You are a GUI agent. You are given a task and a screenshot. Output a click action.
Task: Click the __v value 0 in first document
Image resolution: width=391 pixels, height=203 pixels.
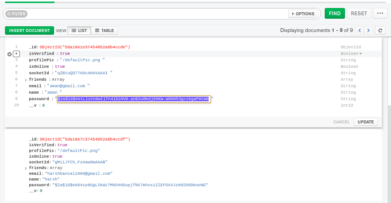43,105
